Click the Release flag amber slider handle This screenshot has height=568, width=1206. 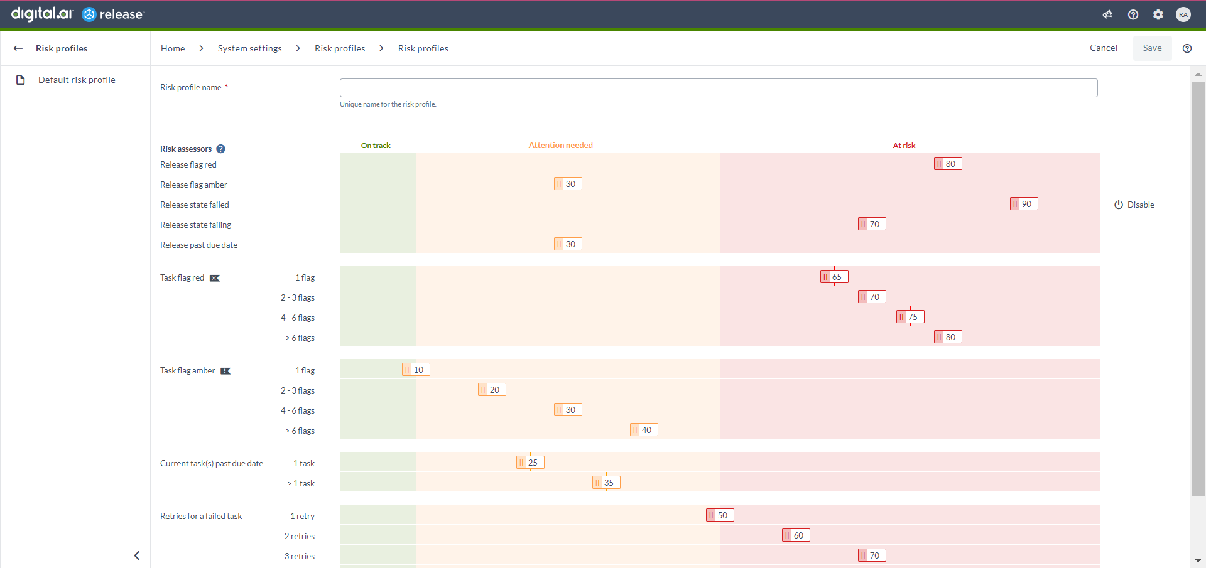568,184
